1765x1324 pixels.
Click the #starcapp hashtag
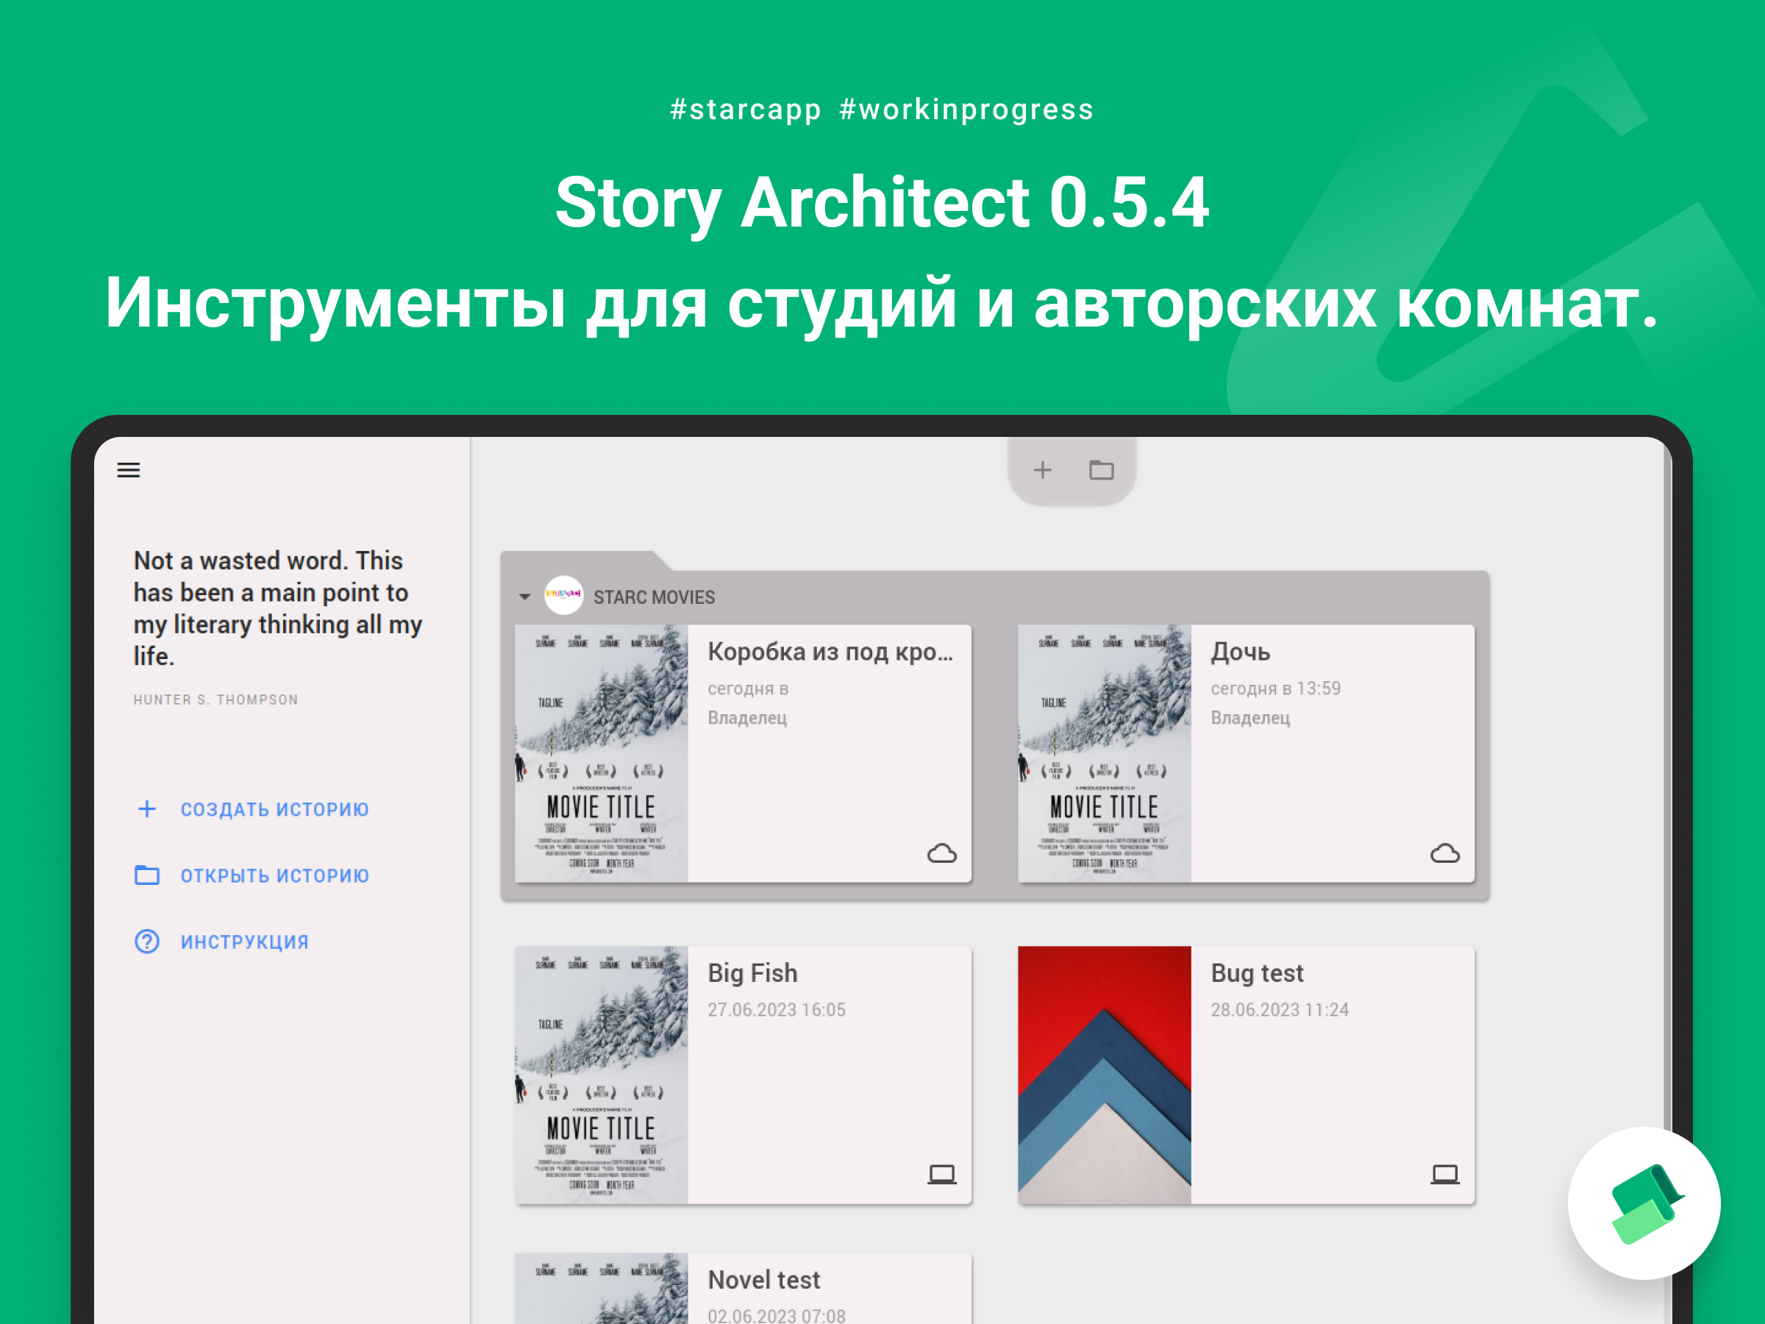(745, 110)
